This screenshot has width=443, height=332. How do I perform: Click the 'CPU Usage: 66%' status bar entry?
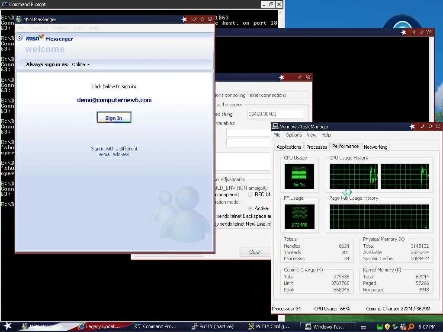coord(332,309)
